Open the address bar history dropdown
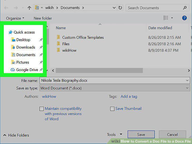 tap(114, 8)
